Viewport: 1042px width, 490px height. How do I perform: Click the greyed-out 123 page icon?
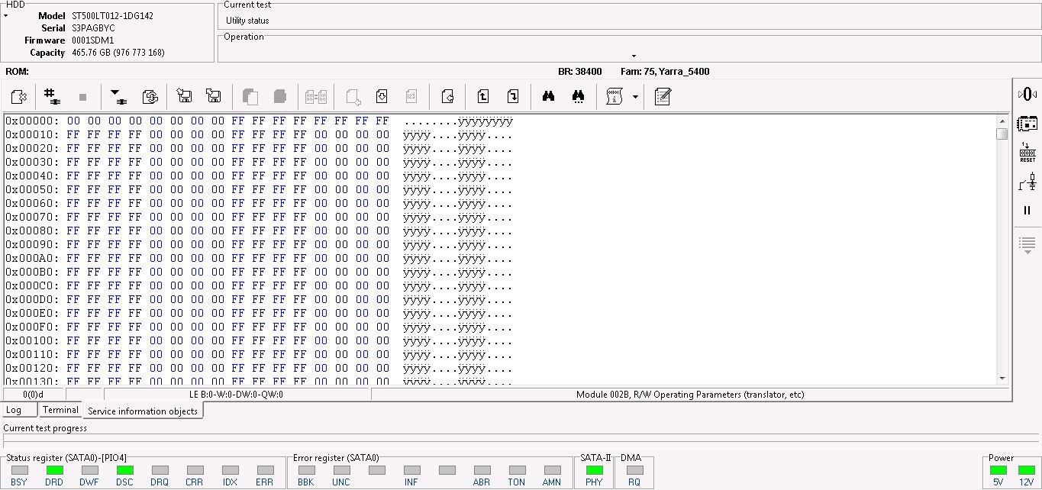pos(411,97)
